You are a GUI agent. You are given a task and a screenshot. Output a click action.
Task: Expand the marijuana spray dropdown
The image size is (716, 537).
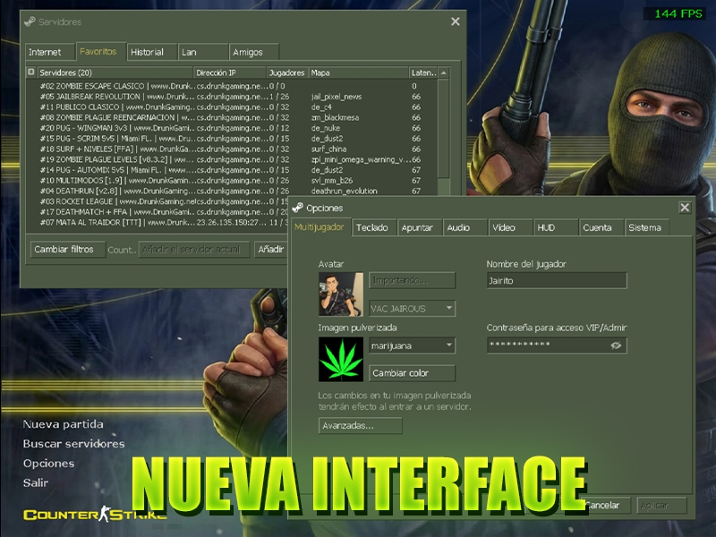413,345
